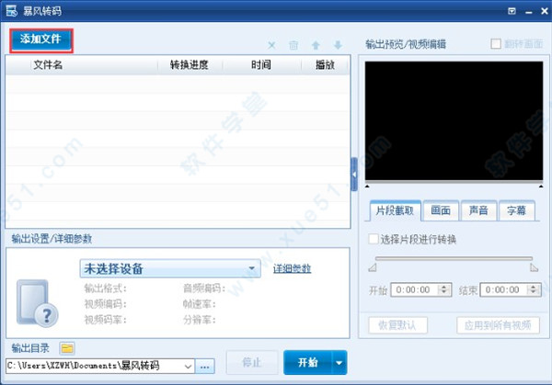Click 应用到所有视频 button
Image resolution: width=552 pixels, height=385 pixels.
coord(498,325)
